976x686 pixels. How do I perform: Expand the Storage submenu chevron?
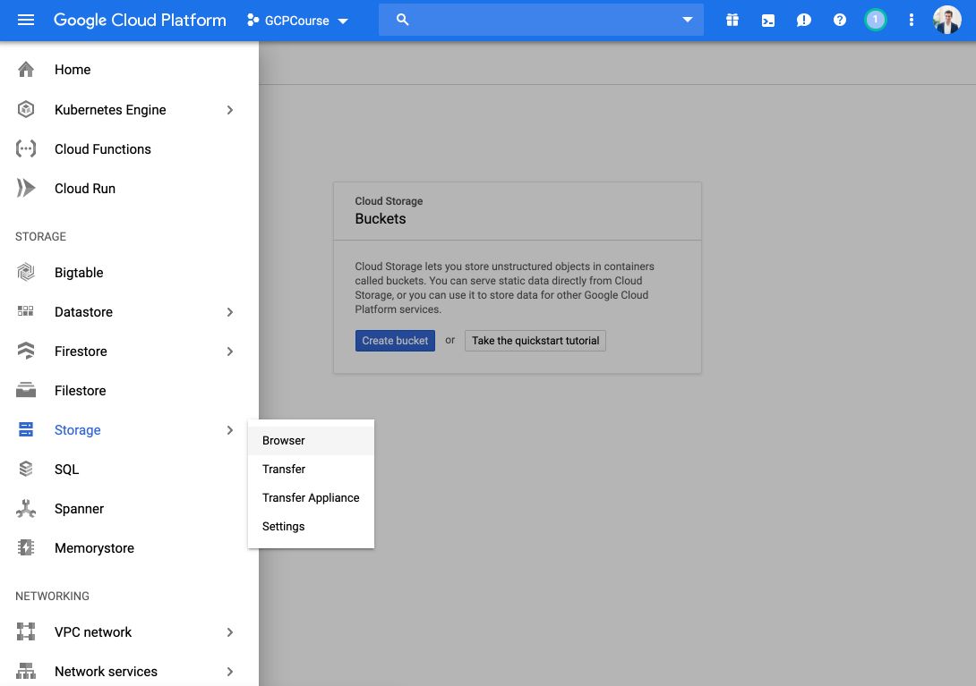click(230, 430)
